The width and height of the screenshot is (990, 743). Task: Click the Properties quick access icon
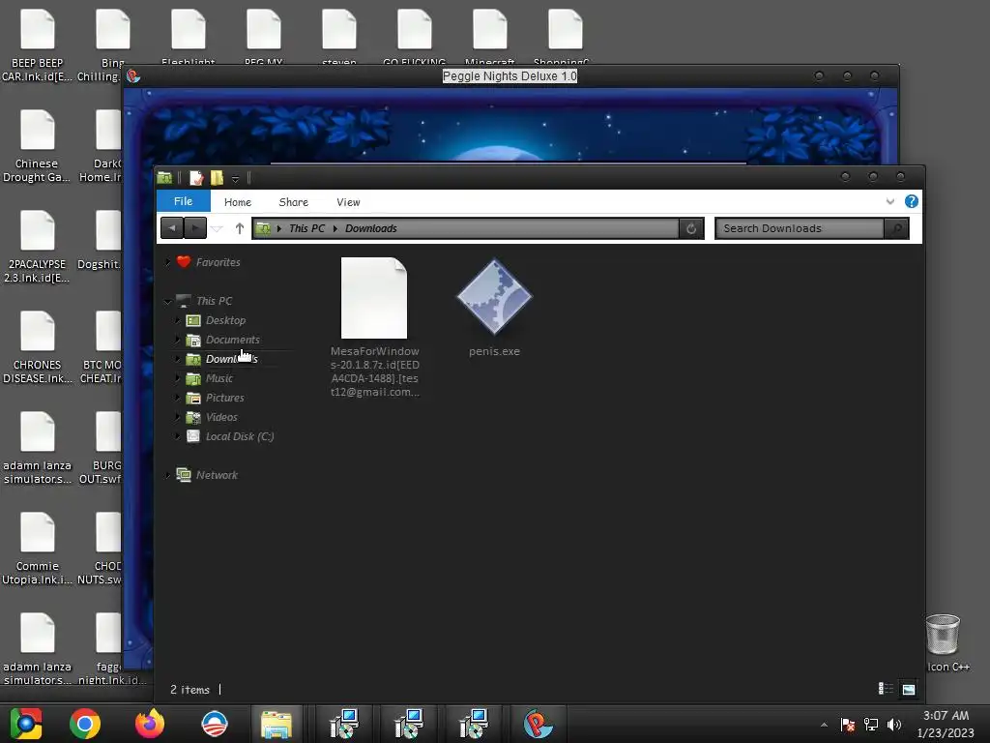[x=196, y=178]
